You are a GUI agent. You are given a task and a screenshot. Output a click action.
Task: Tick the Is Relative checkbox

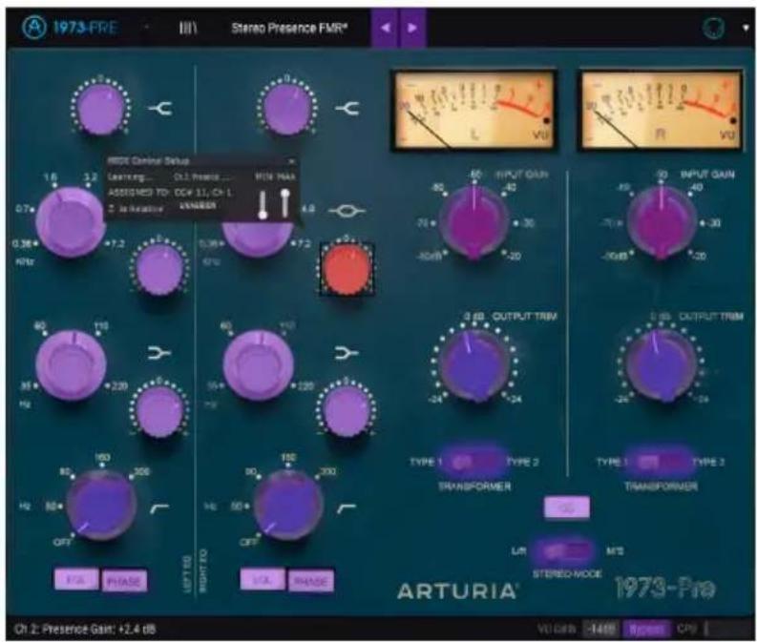pyautogui.click(x=111, y=208)
